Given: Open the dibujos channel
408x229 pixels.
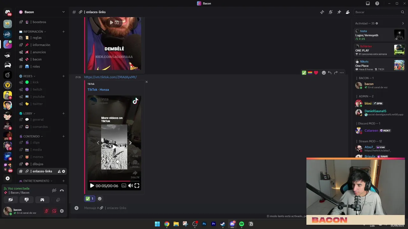Looking at the screenshot, I should pyautogui.click(x=42, y=164).
